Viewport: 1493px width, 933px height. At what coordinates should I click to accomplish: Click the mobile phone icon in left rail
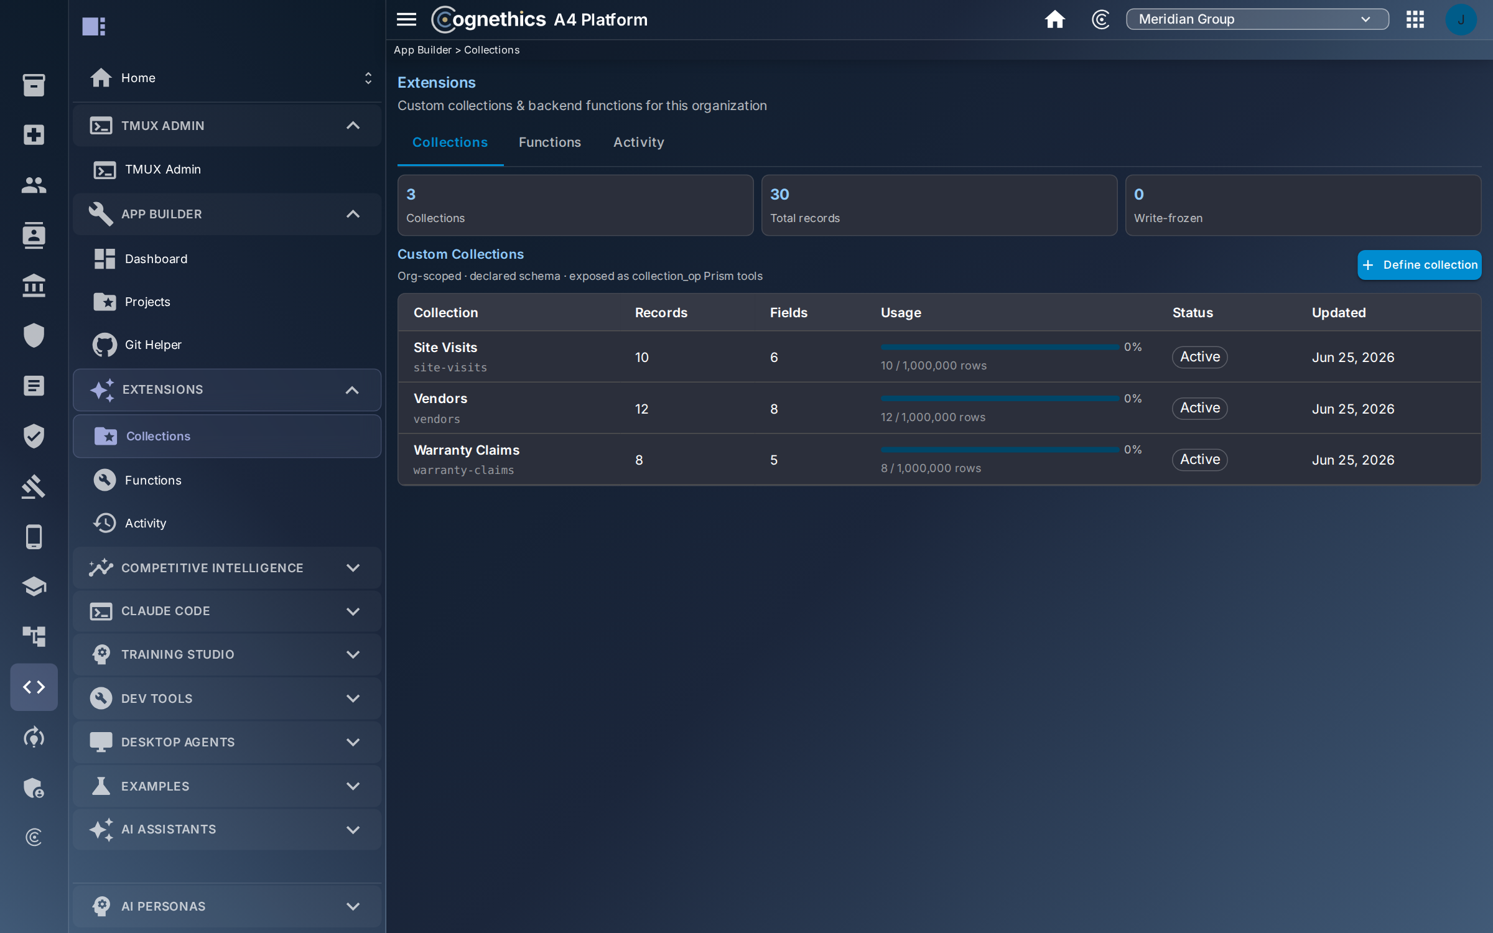[34, 537]
